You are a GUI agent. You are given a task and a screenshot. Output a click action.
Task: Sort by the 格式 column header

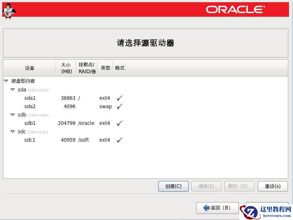point(120,68)
